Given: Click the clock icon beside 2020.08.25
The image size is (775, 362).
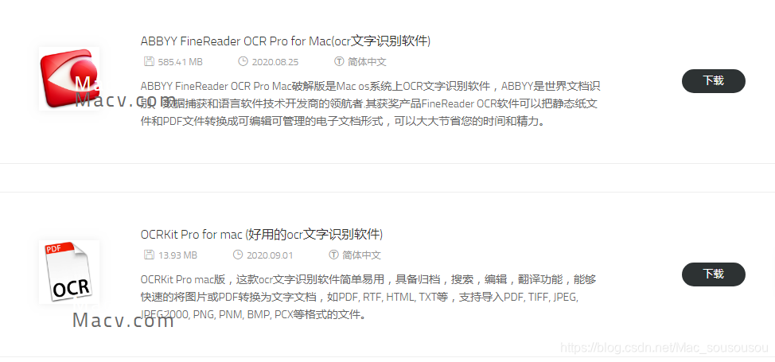Looking at the screenshot, I should 243,62.
